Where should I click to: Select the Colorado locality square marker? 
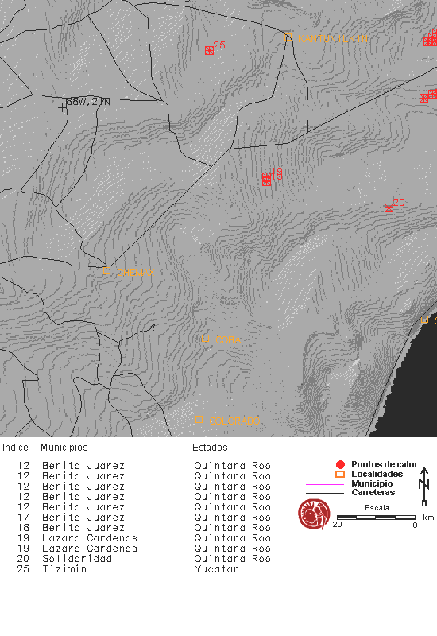pos(199,420)
